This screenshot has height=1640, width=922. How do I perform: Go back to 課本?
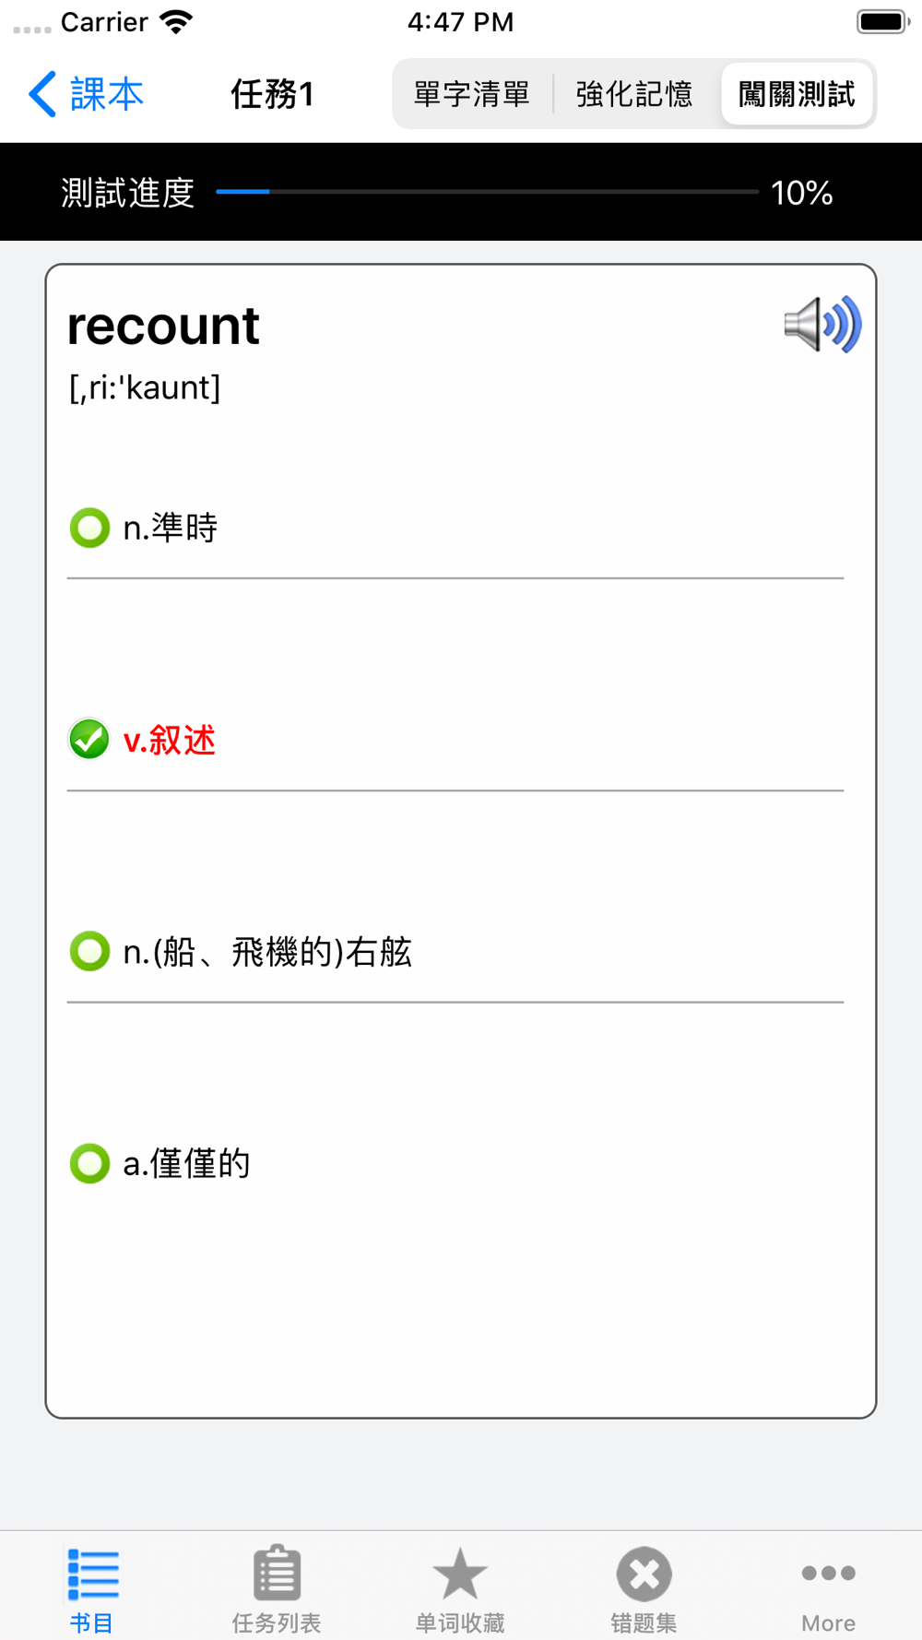[x=87, y=94]
